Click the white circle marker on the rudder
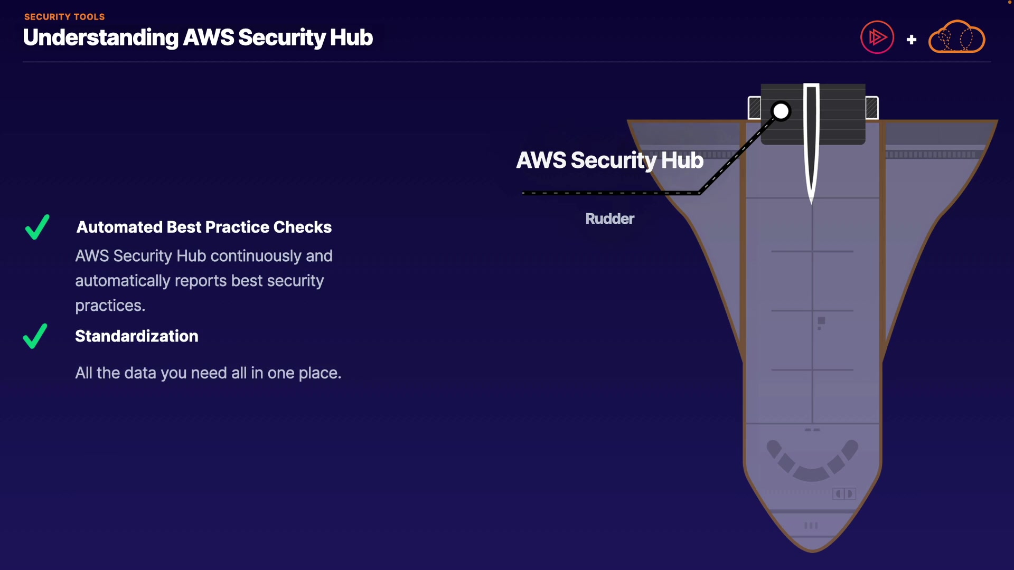This screenshot has height=570, width=1014. click(x=781, y=111)
